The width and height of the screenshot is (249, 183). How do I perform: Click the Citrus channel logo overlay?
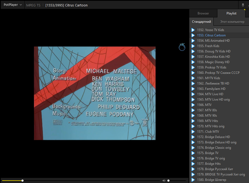click(182, 47)
